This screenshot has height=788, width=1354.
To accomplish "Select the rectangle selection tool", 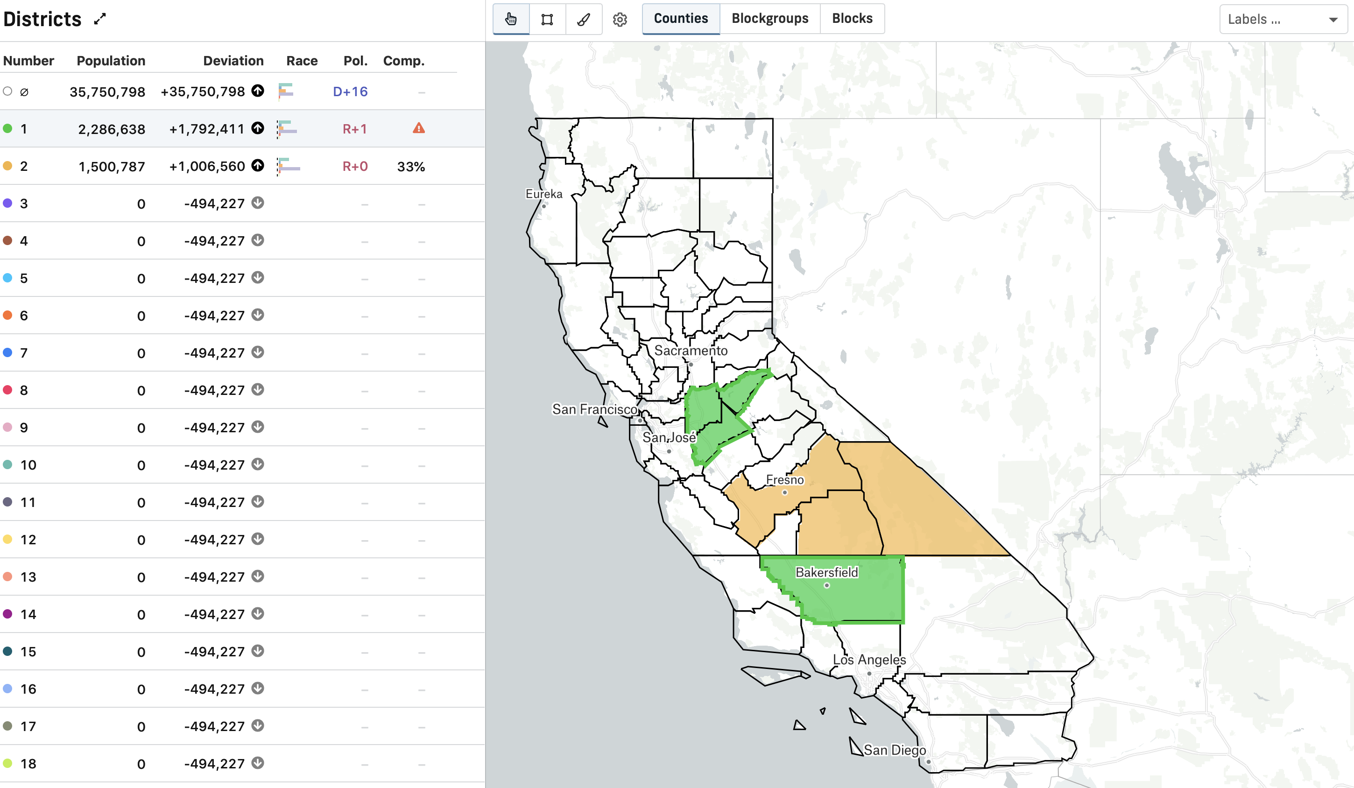I will click(x=547, y=19).
